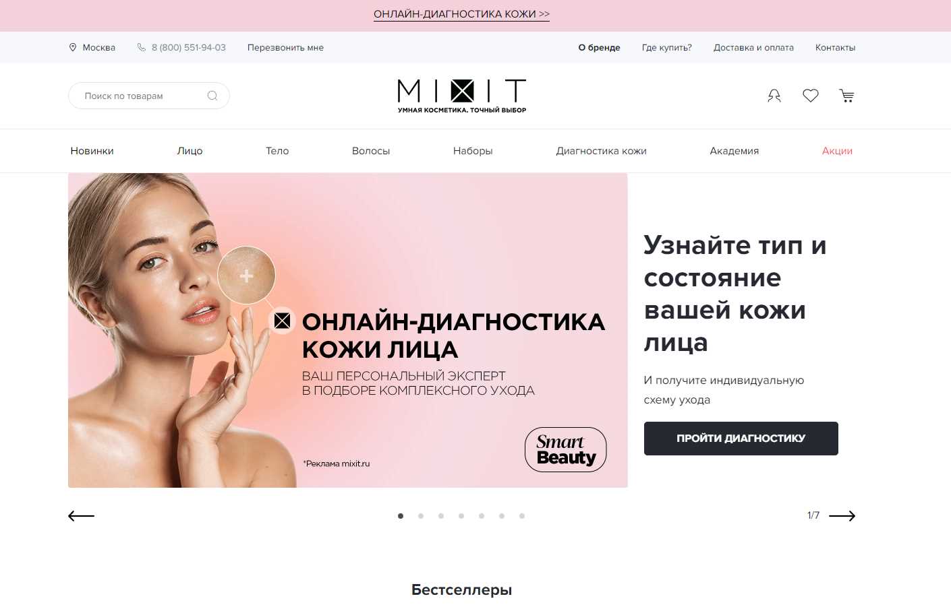951x611 pixels.
Task: Click the Москва location pin icon
Action: tap(73, 47)
